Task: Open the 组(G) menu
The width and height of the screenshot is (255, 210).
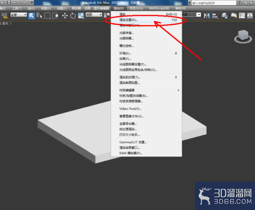Action: (31, 8)
